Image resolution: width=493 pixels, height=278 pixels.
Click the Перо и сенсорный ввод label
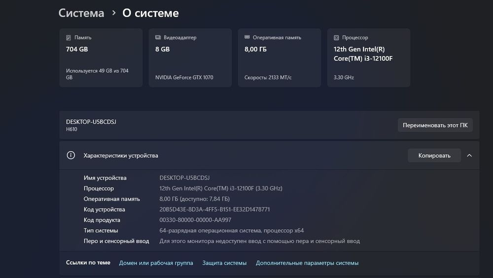[116, 241]
